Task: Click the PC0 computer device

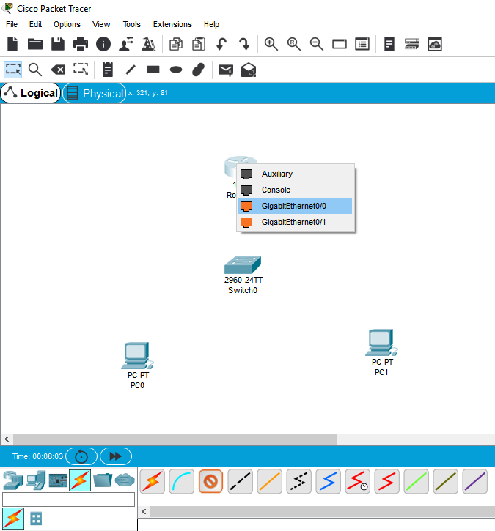Action: click(137, 355)
